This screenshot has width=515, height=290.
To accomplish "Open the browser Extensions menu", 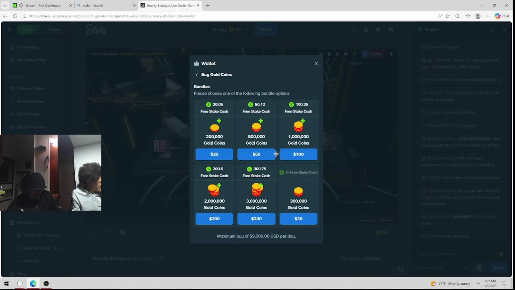I will coord(457,16).
